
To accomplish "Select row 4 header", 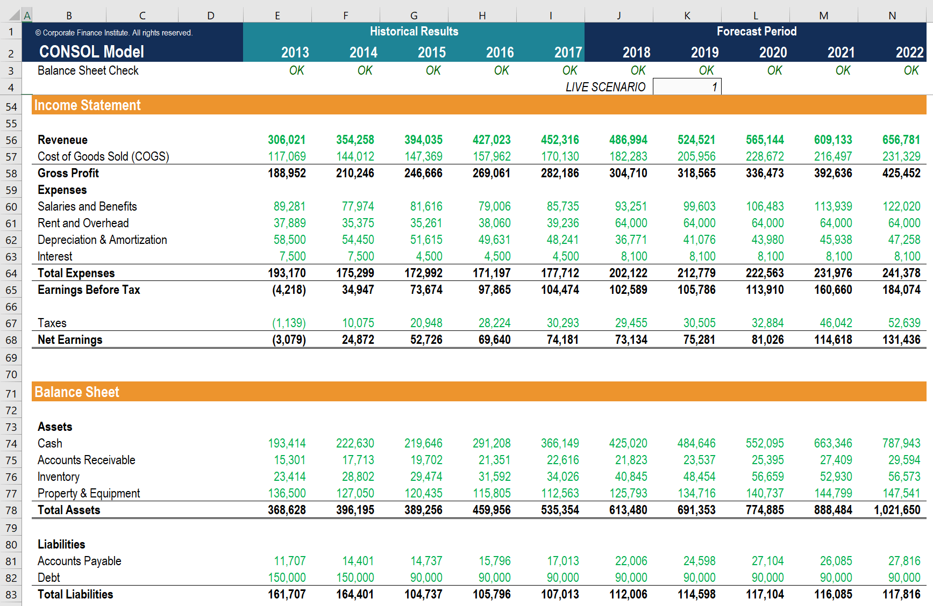I will click(x=11, y=87).
